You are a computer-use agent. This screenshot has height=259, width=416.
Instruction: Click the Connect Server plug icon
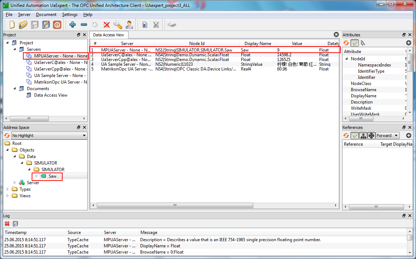(x=95, y=25)
